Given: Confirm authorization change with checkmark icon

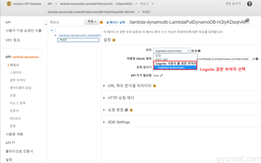Looking at the screenshot, I should [x=193, y=51].
